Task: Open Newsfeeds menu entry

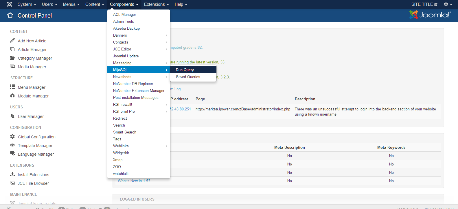Action: [139, 77]
